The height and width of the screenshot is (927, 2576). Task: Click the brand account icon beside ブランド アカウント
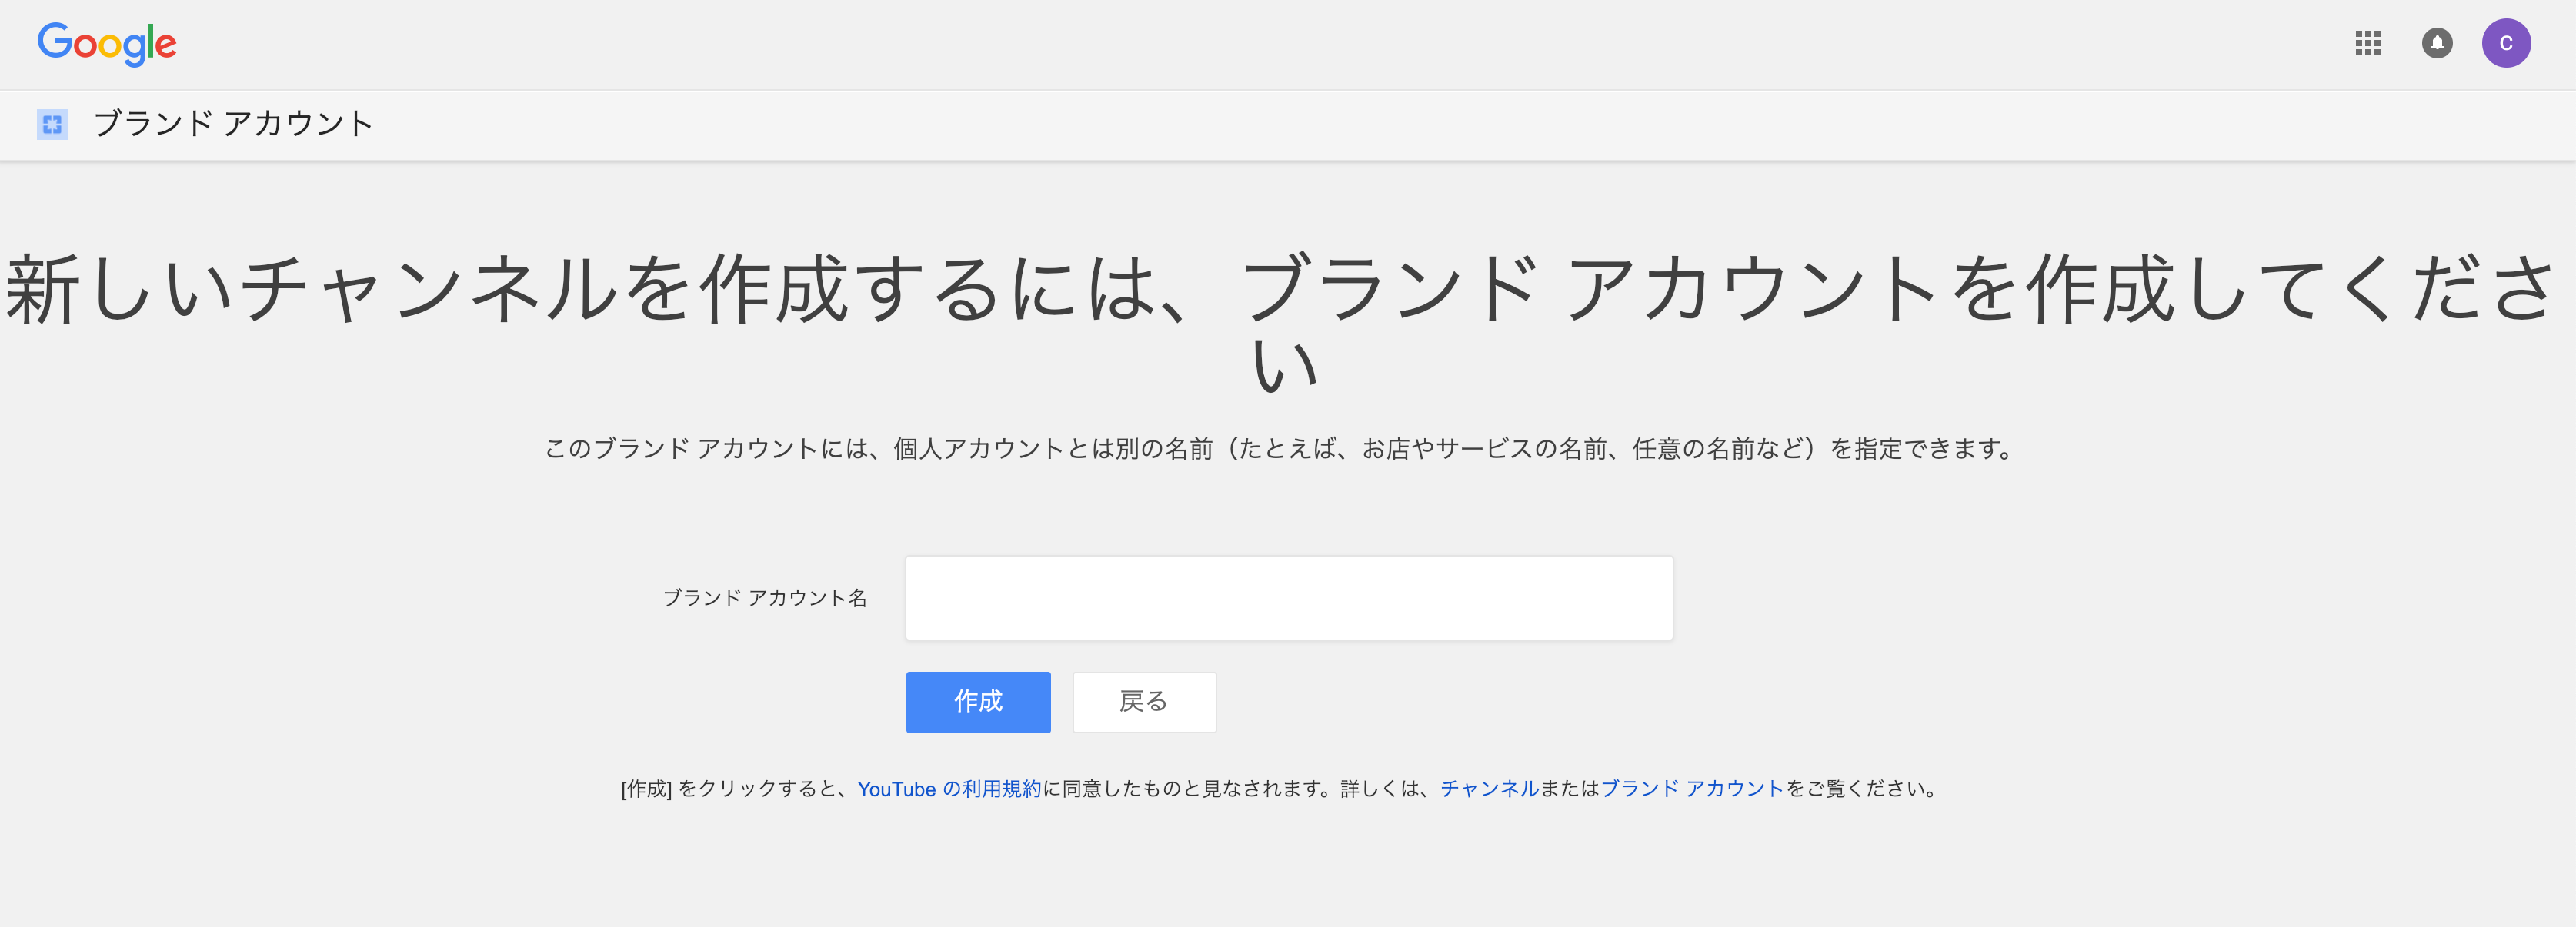[52, 124]
